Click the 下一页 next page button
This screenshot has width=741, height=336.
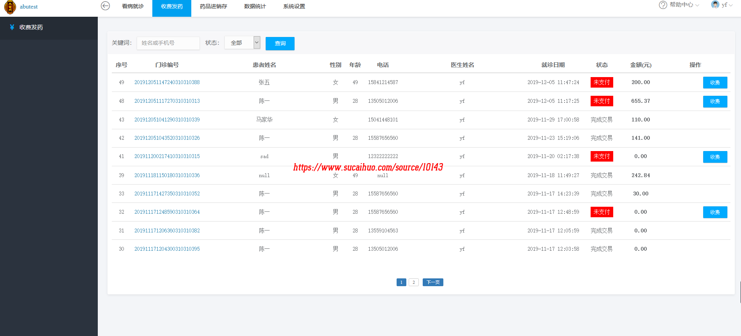[x=433, y=282]
